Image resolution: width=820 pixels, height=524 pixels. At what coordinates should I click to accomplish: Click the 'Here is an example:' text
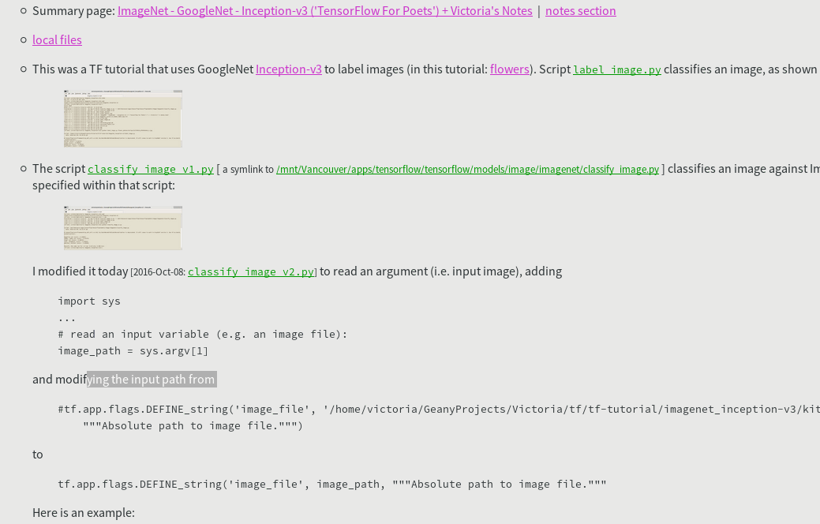pos(83,512)
